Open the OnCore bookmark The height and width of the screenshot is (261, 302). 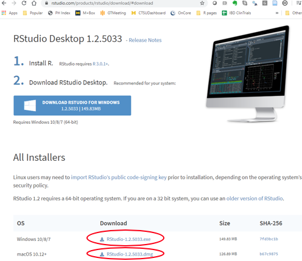(x=181, y=13)
